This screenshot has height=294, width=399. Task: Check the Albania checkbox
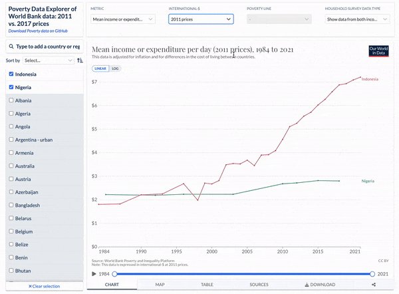click(11, 100)
